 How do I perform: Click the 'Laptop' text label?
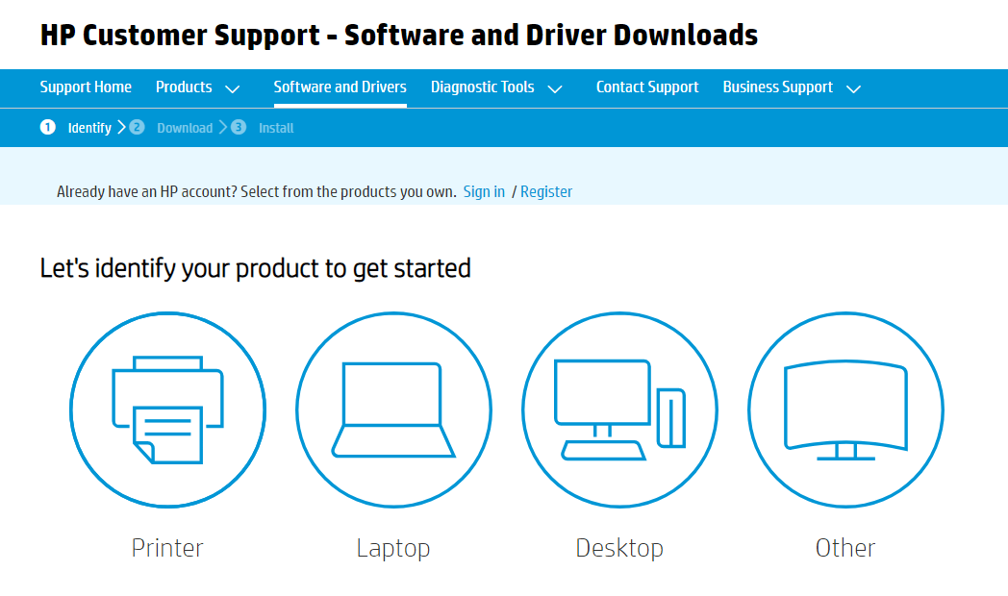(393, 548)
